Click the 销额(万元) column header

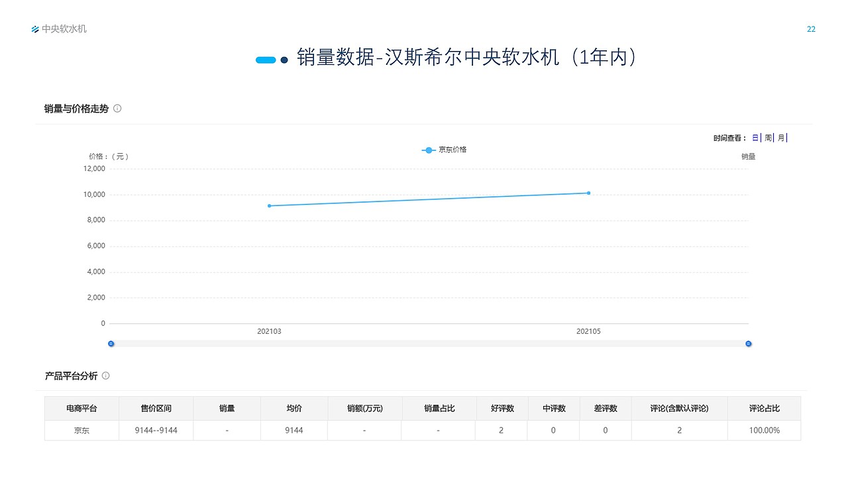pyautogui.click(x=365, y=408)
